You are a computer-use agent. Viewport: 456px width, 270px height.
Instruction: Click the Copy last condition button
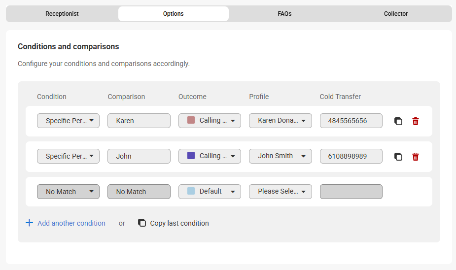coord(179,223)
